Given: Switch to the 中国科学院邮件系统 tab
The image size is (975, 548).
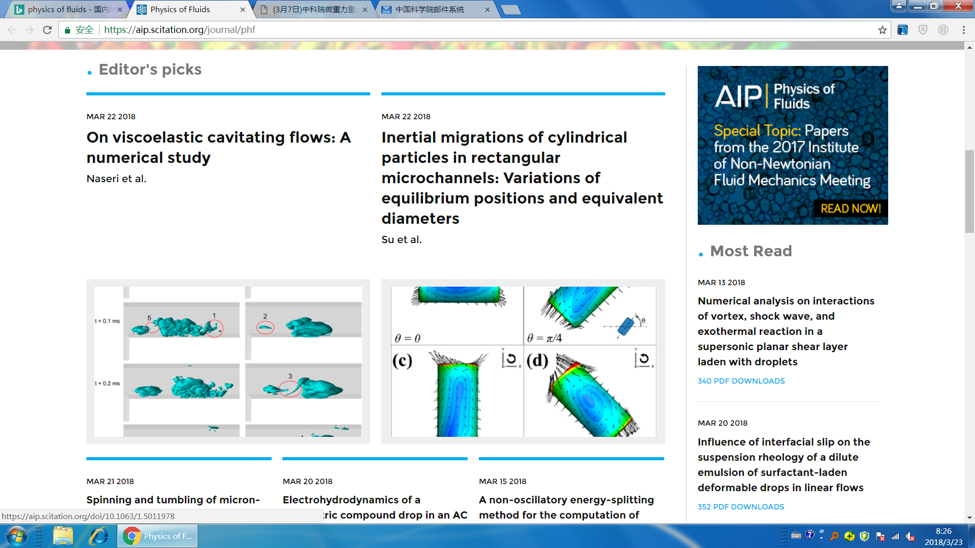Looking at the screenshot, I should pos(429,10).
